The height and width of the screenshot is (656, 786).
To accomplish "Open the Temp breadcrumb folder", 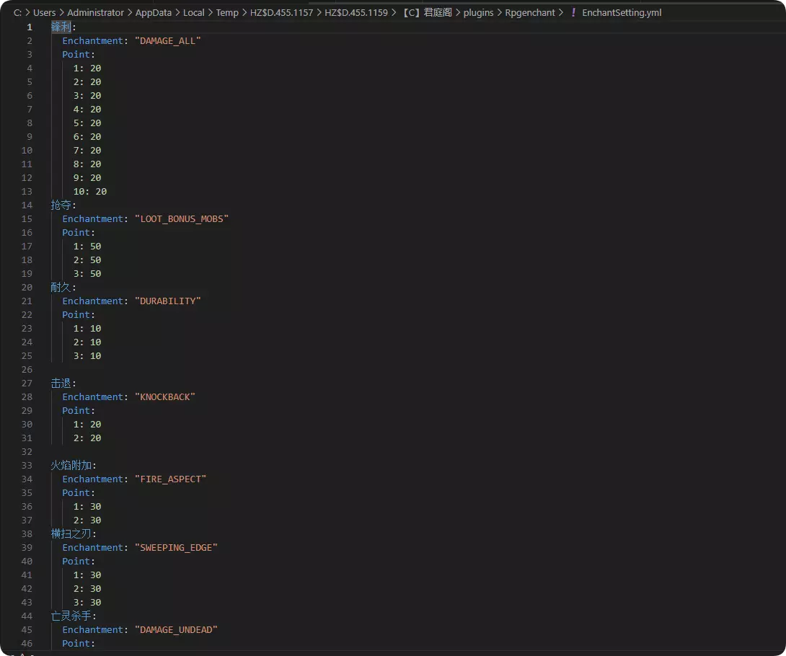I will point(227,12).
